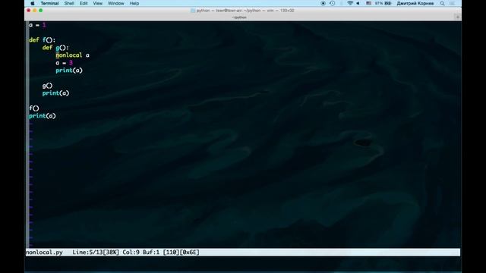Open the Terminal application menu
486x273 pixels.
click(x=49, y=3)
